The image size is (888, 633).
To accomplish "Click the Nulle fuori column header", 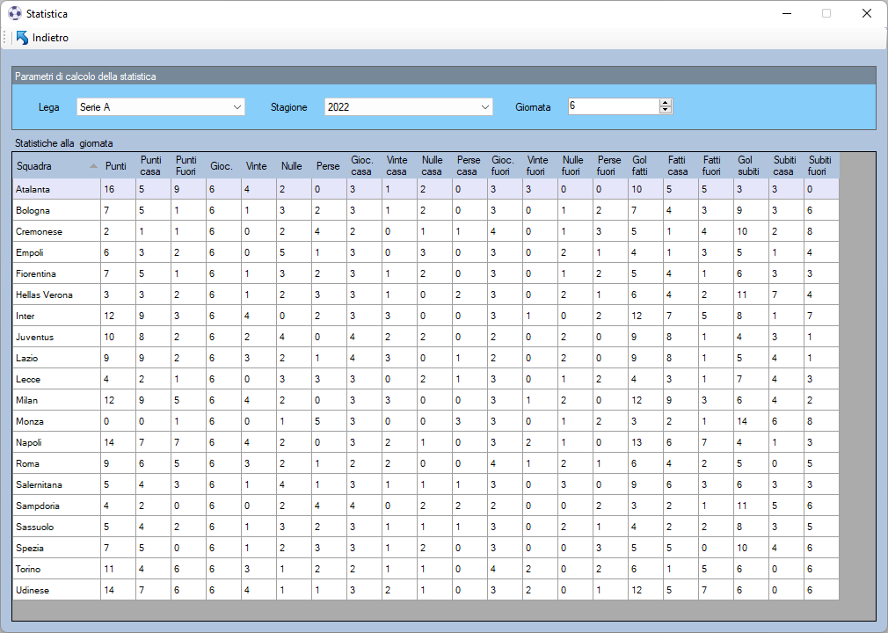I will pyautogui.click(x=574, y=166).
